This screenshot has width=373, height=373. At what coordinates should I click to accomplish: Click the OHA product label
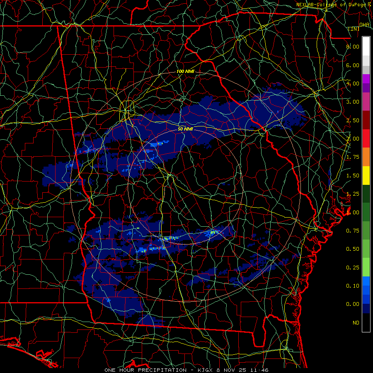point(364,24)
